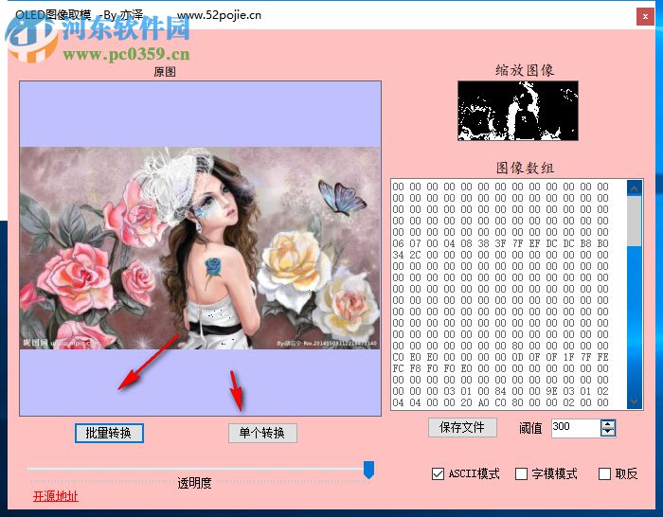Decrease threshold with the down spinner arrow
Image resolution: width=663 pixels, height=517 pixels.
608,432
